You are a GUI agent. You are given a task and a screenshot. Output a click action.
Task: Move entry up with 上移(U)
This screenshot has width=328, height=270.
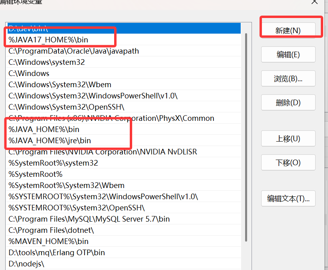click(288, 138)
